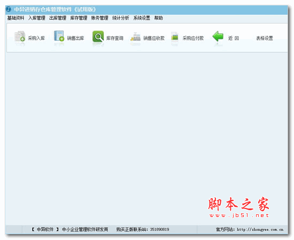This screenshot has height=240, width=294.
Task: Click the 销售出库 notebook icon
Action: pos(59,36)
